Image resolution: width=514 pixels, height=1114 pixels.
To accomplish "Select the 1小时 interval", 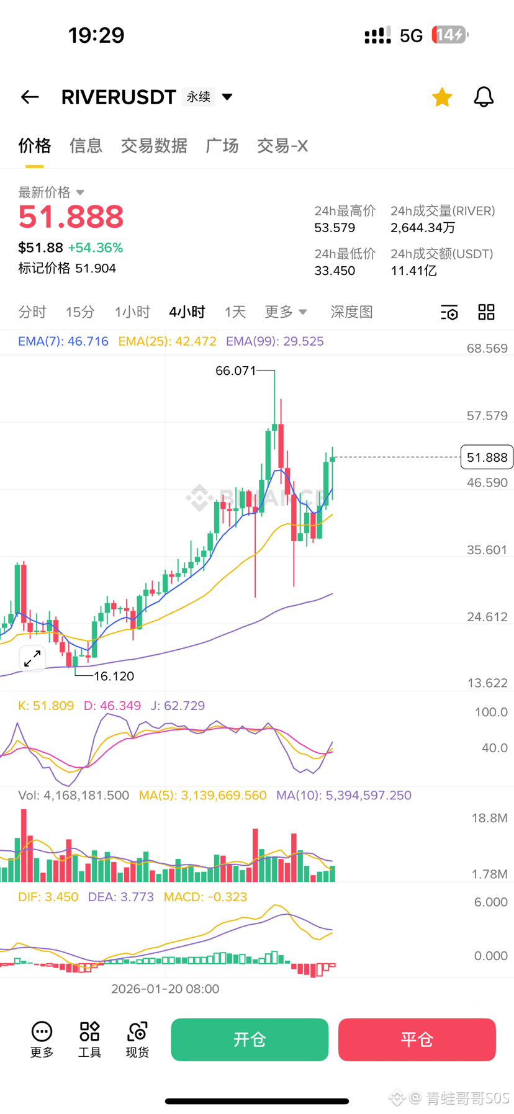I will pyautogui.click(x=132, y=312).
